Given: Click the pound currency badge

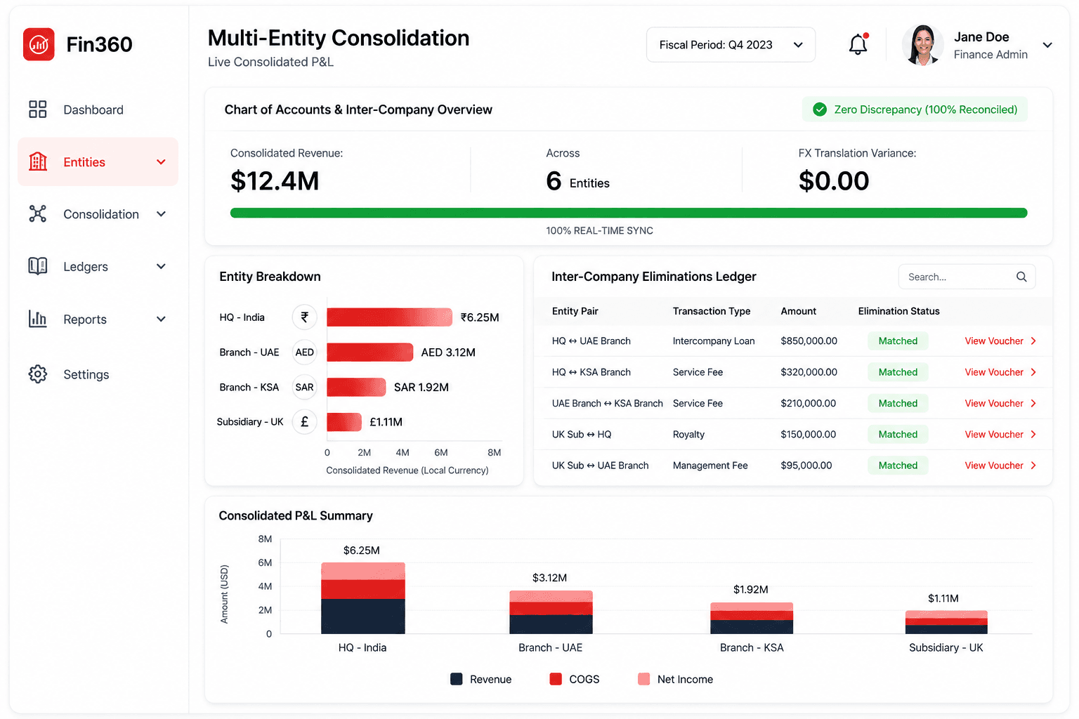Looking at the screenshot, I should pyautogui.click(x=305, y=422).
